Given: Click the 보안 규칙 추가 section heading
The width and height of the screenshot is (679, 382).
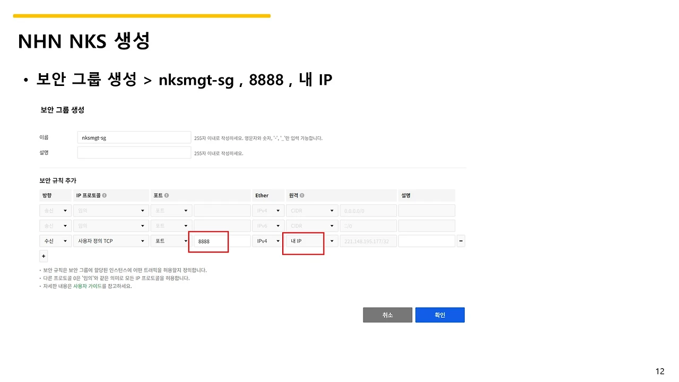Looking at the screenshot, I should pyautogui.click(x=58, y=180).
